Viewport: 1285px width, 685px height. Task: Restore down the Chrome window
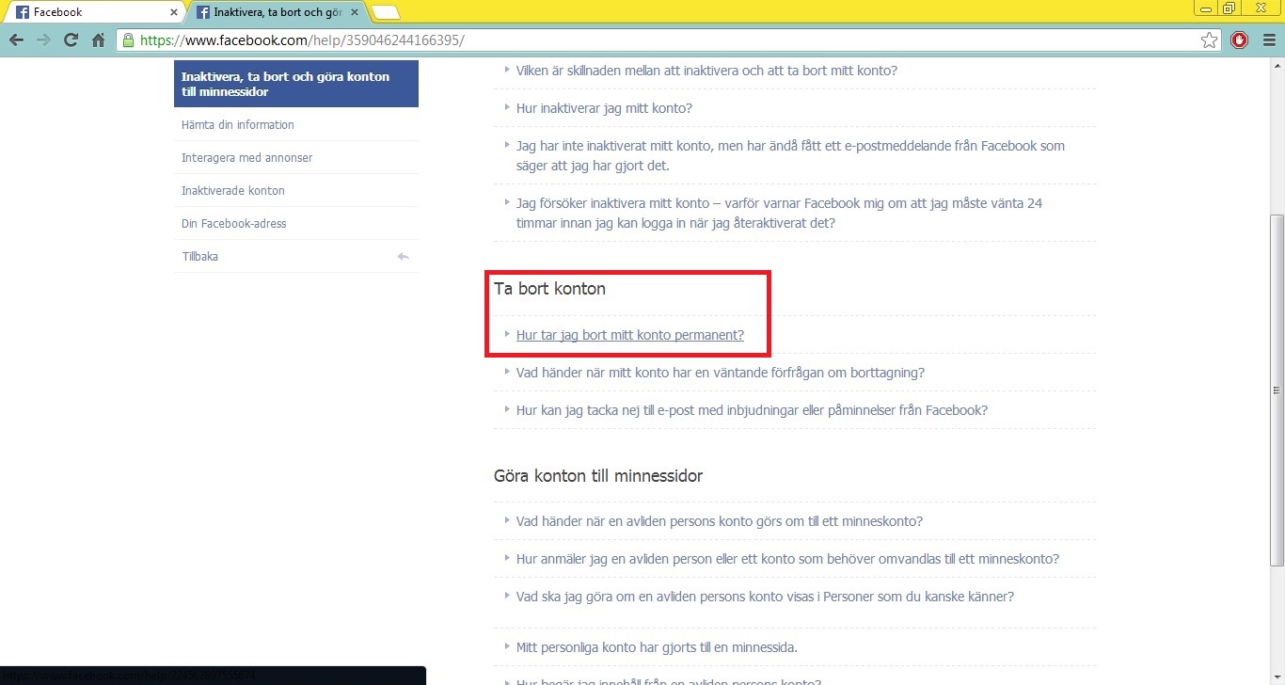pos(1229,8)
